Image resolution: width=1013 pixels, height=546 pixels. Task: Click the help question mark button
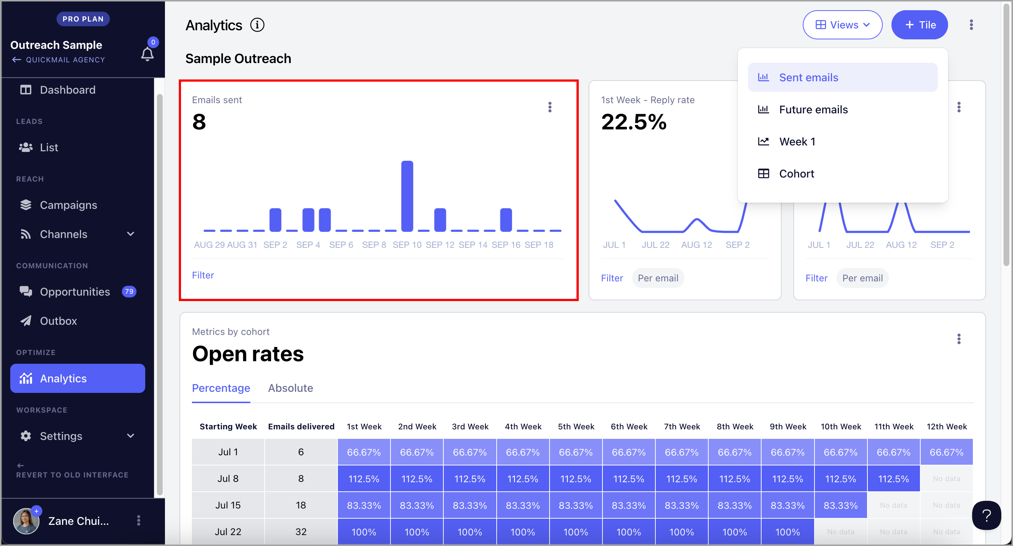(986, 516)
